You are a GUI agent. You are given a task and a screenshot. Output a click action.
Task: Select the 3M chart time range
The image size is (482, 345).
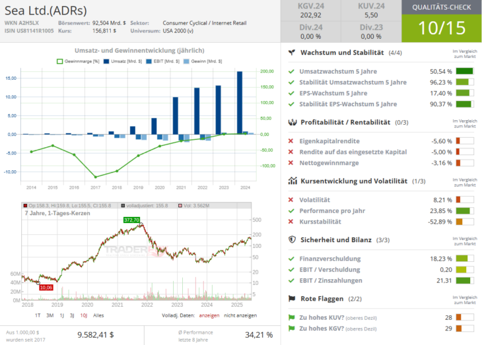50,315
